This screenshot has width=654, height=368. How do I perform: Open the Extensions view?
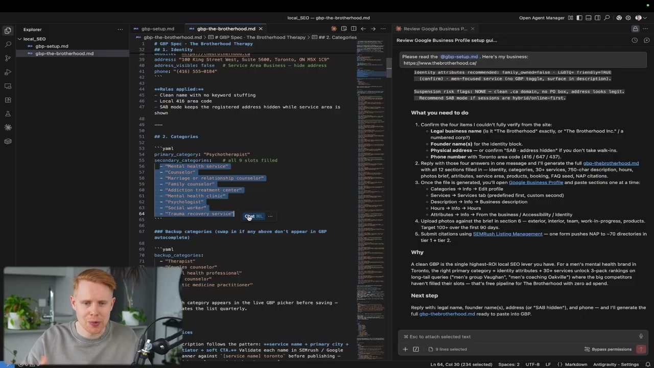pos(8,100)
